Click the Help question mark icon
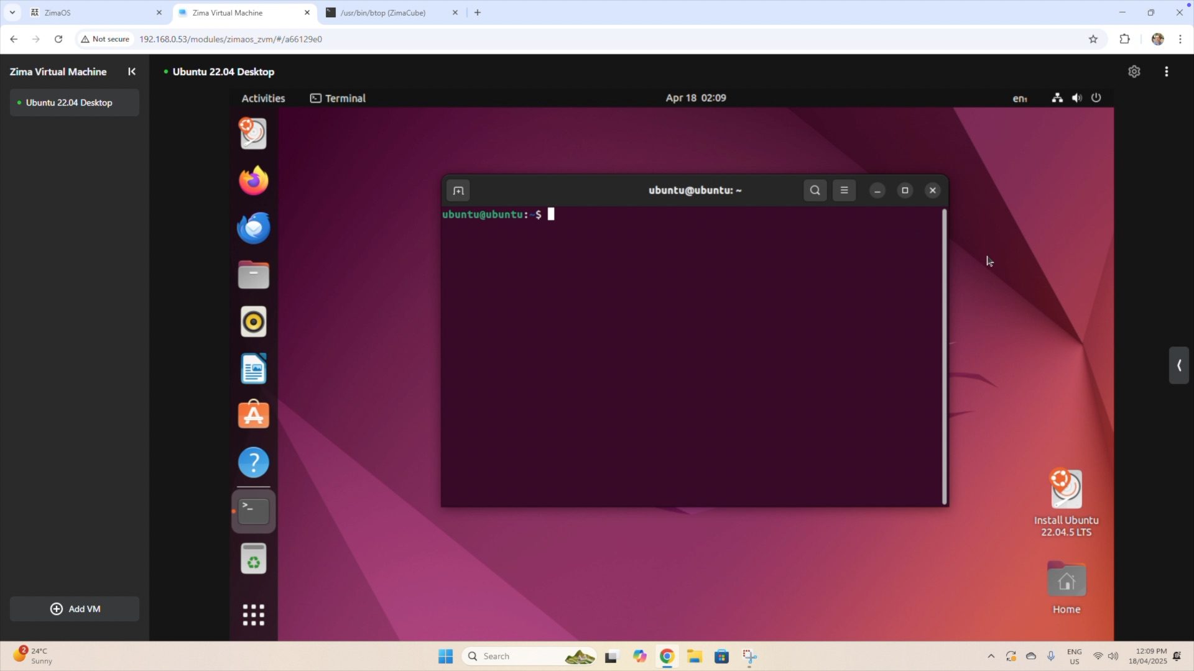Image resolution: width=1194 pixels, height=671 pixels. [253, 463]
